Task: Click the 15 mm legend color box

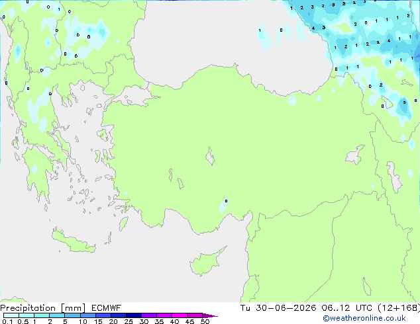Action: [x=103, y=315]
